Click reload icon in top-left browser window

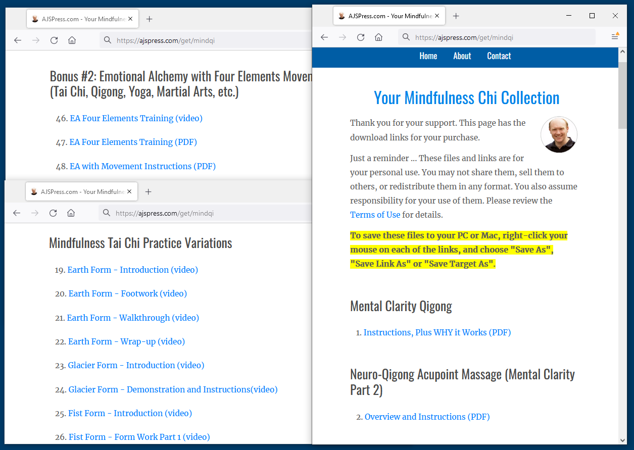54,40
